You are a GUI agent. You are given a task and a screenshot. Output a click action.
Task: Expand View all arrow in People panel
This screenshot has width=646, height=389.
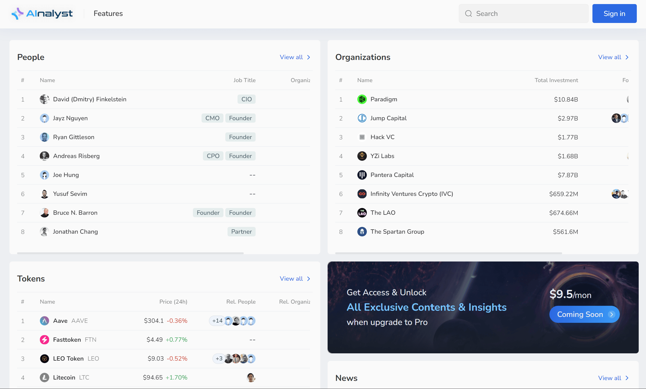click(x=308, y=57)
